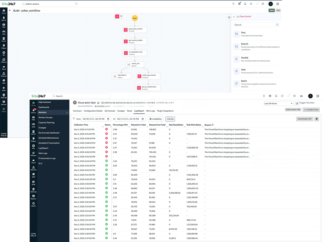Toggle the Availability overlay in Log Report
This screenshot has width=322, height=242.
point(156,119)
